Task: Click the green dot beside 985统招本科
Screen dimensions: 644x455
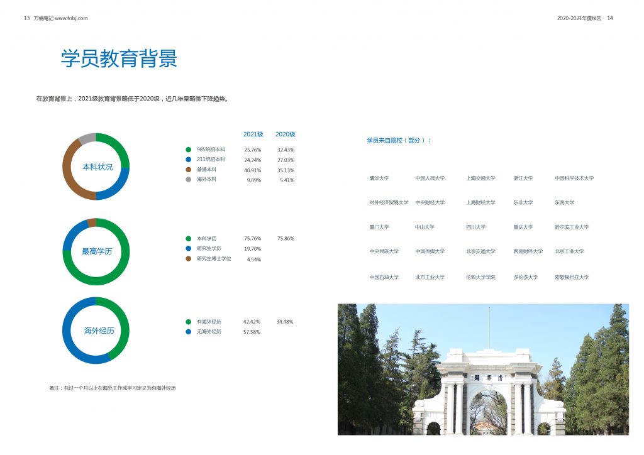Action: [188, 150]
